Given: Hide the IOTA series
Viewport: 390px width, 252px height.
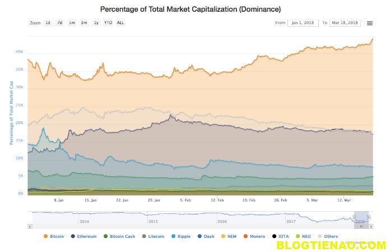Looking at the screenshot, I should (282, 236).
